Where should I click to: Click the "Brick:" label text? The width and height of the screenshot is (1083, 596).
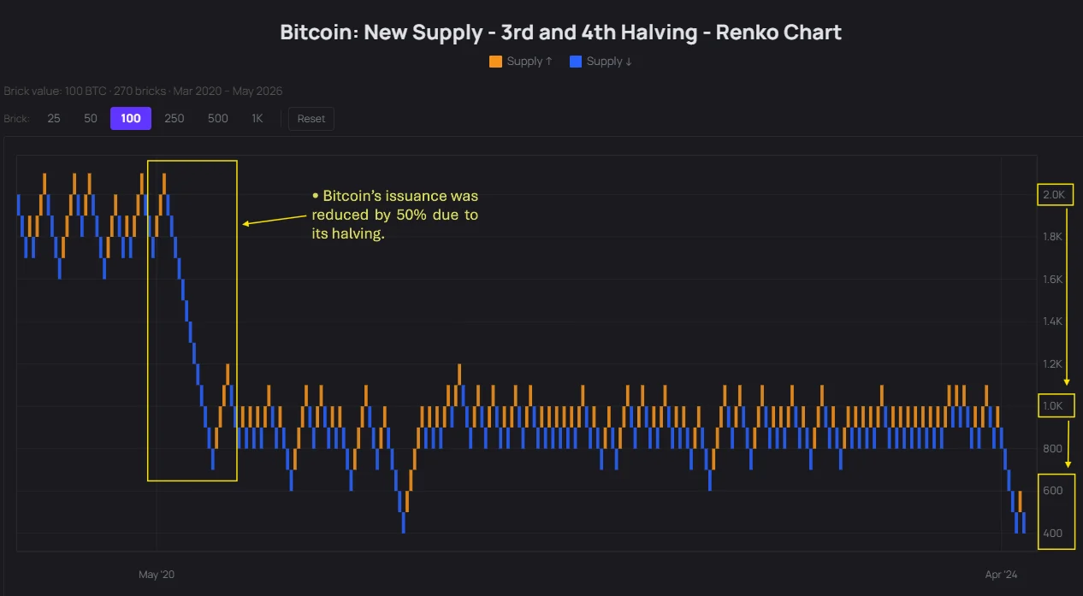pyautogui.click(x=16, y=119)
